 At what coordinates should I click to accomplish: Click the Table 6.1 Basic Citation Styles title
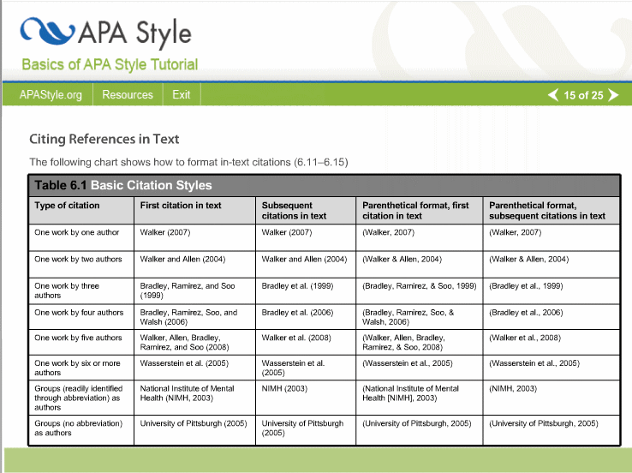coord(122,185)
